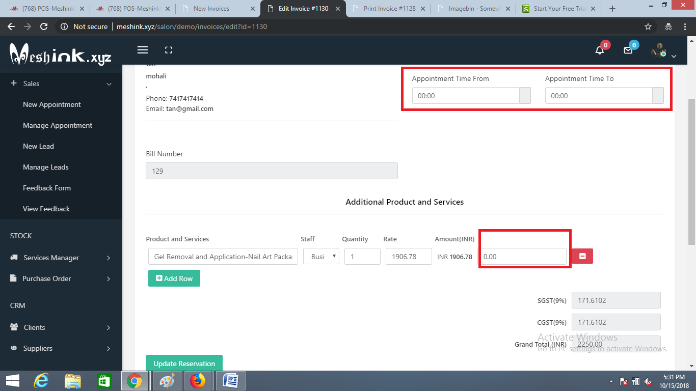Collapse the Sales menu section
The width and height of the screenshot is (696, 391).
[x=61, y=83]
